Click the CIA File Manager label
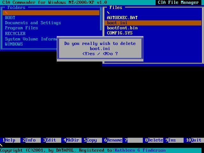The image size is (204, 153). click(178, 2)
